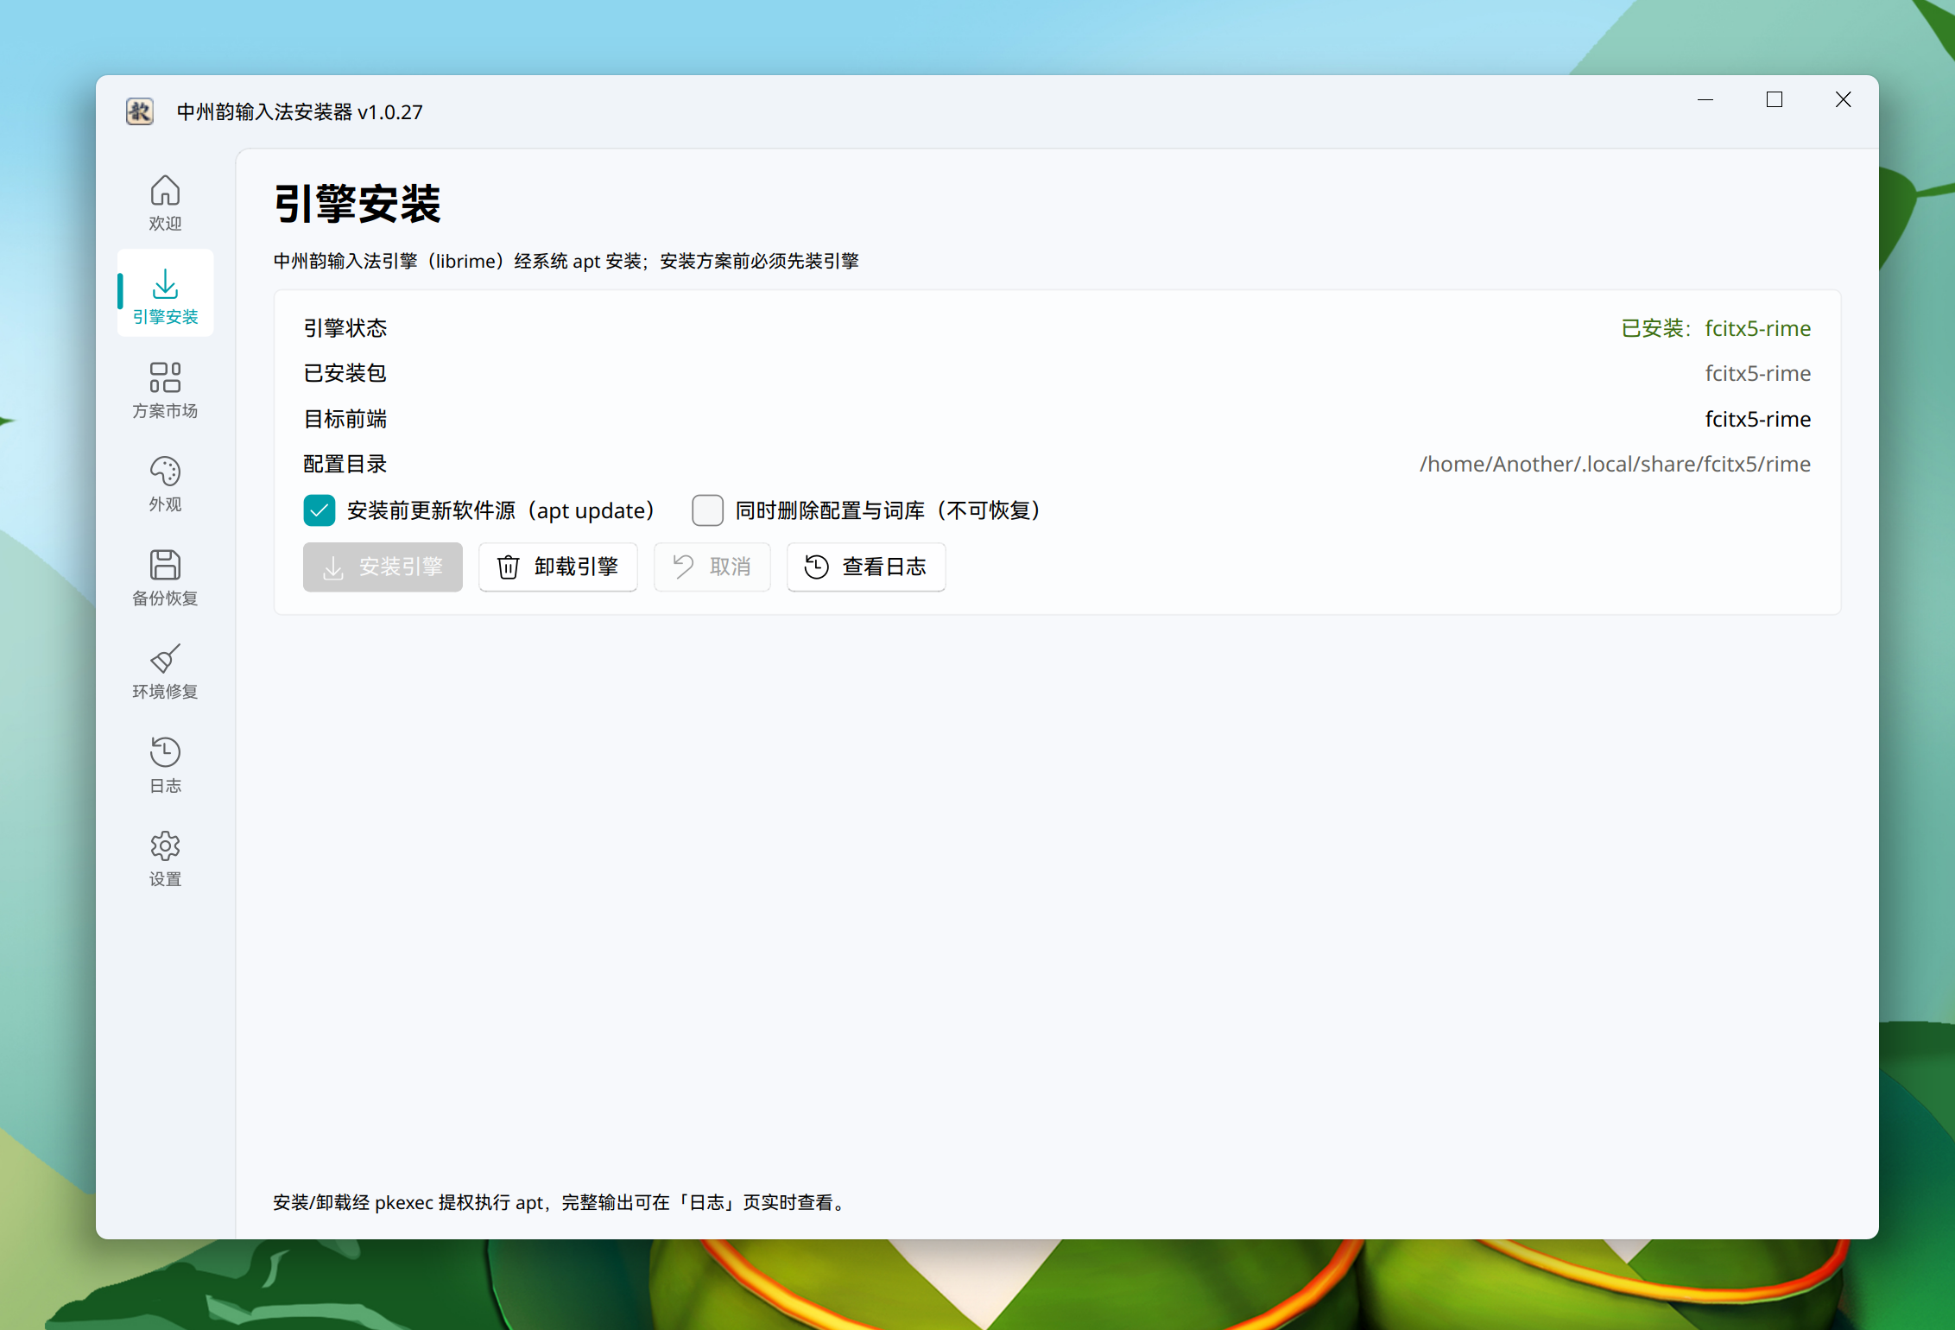
Task: Uncheck 安装前更新软件源 (apt update)
Action: coord(319,510)
